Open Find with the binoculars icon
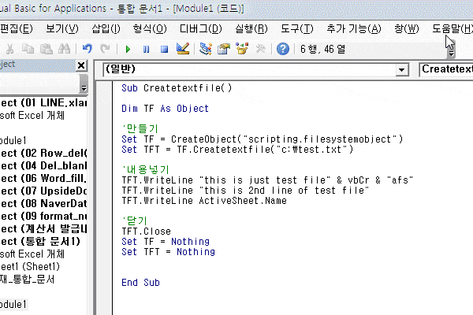This screenshot has height=315, width=473. 64,49
